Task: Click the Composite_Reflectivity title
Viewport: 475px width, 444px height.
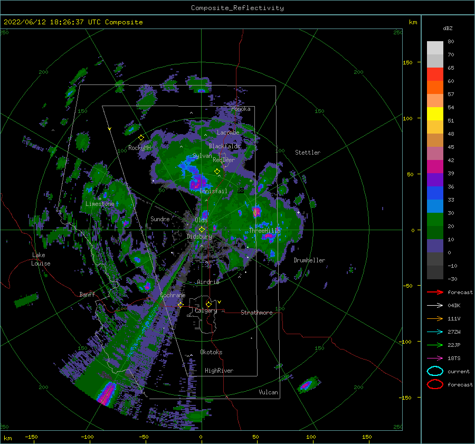Action: tap(237, 8)
